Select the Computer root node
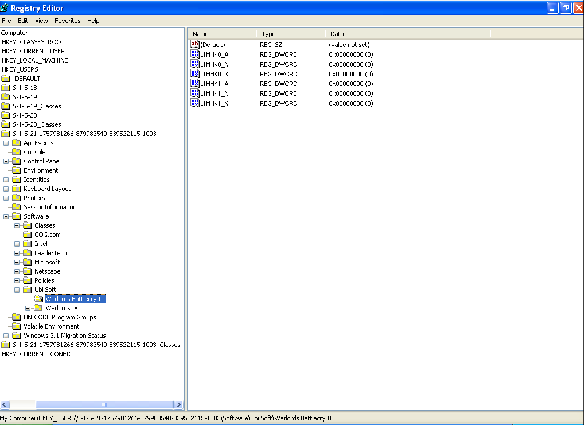 14,33
